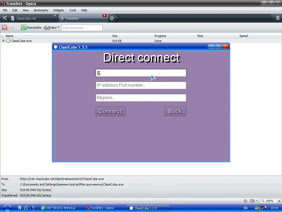Click the 18:04 clock
This screenshot has width=282, height=212.
[x=274, y=208]
